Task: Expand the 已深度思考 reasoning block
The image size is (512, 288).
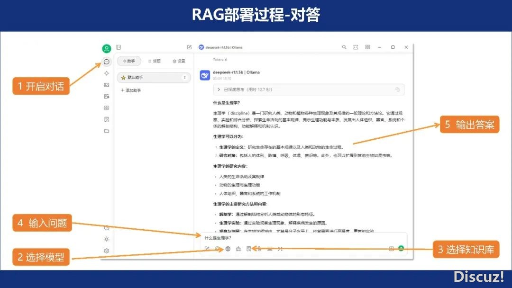Action: tap(309, 90)
